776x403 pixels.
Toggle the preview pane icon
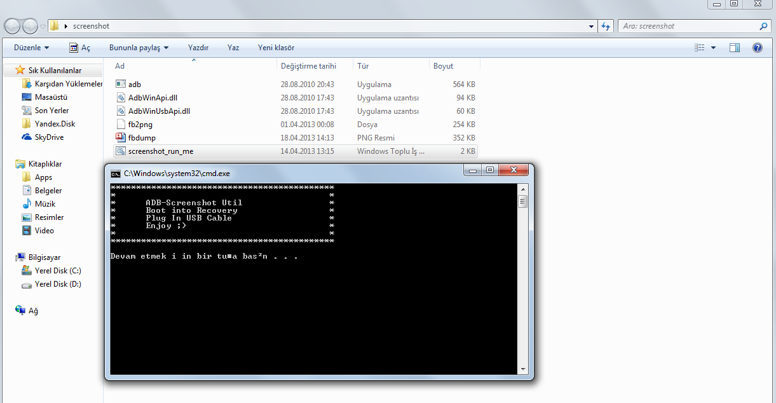click(x=735, y=48)
